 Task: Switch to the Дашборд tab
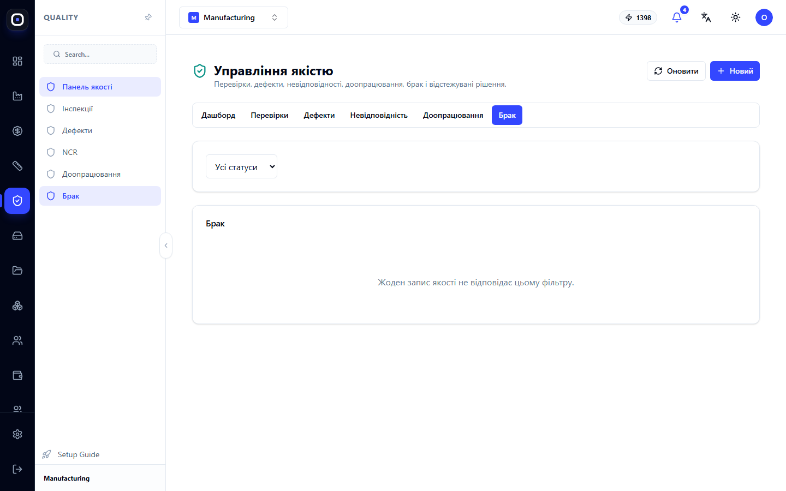[x=218, y=115]
